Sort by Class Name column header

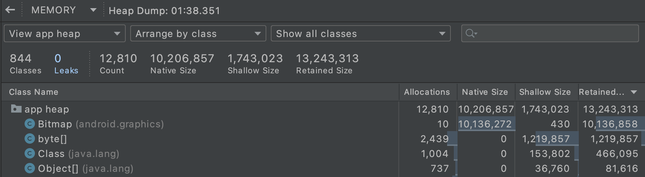click(x=33, y=92)
